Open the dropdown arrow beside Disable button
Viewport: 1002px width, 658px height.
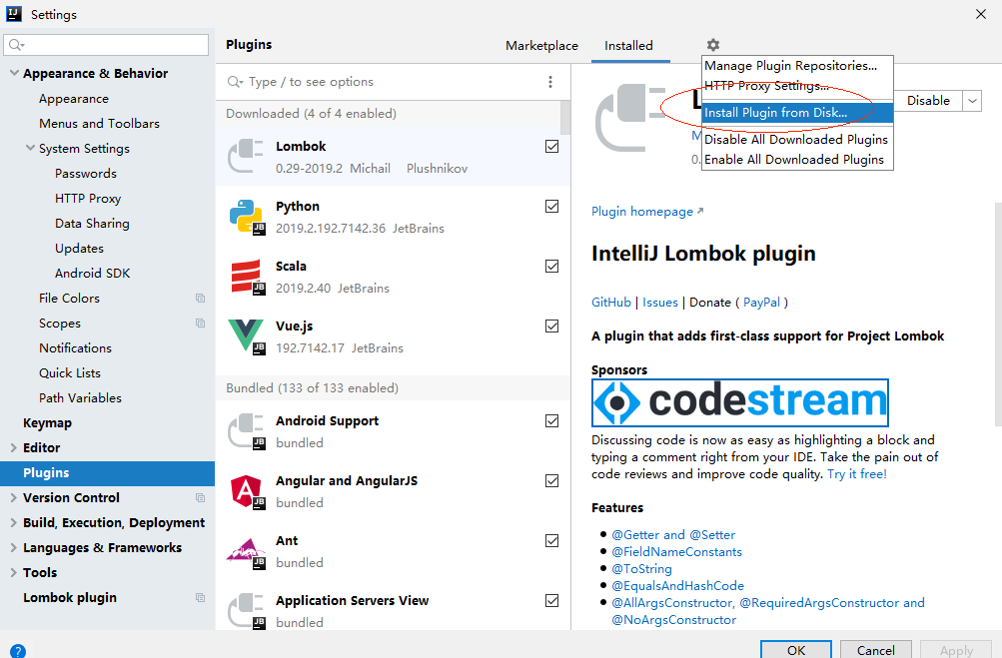[972, 101]
